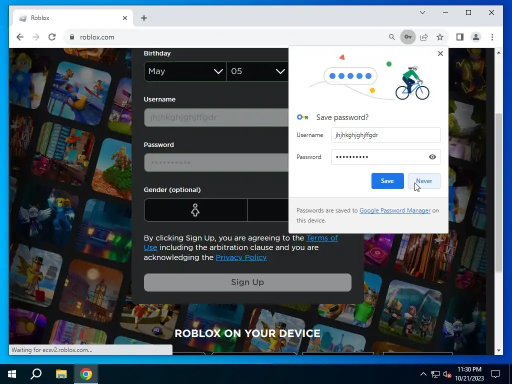This screenshot has height=384, width=512.
Task: Open Windows taskbar search
Action: [36, 374]
